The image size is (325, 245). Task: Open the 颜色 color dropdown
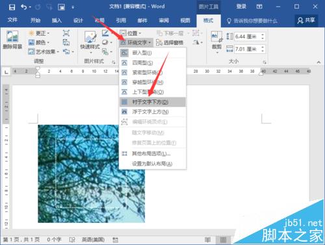tap(39, 42)
